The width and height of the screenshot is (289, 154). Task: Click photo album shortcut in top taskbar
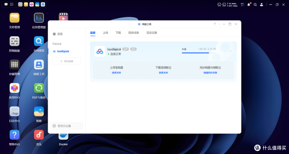[x=37, y=5]
